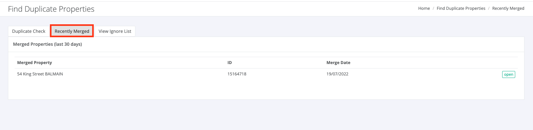Click empty header area between title and breadcrumbs
The height and width of the screenshot is (130, 533).
pyautogui.click(x=254, y=9)
